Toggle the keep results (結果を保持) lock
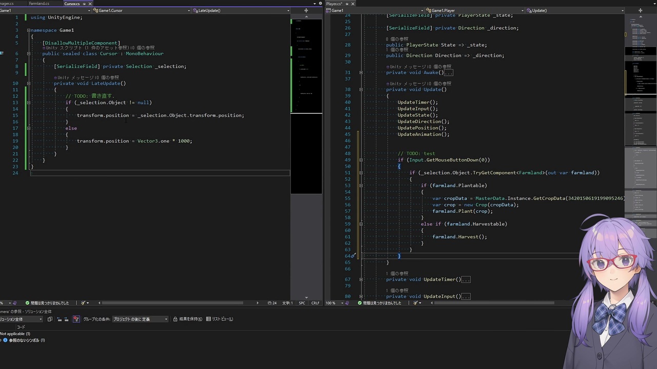This screenshot has height=369, width=657. tap(188, 319)
